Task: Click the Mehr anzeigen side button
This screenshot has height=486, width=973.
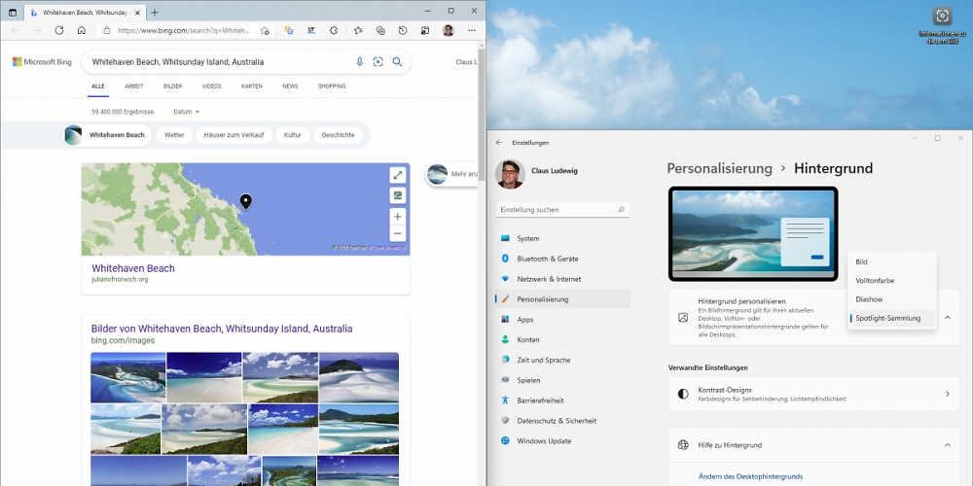Action: [451, 174]
